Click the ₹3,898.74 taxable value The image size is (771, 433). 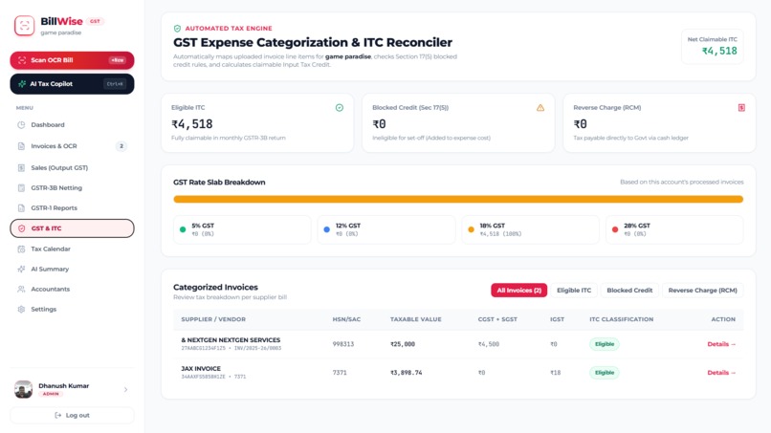click(x=407, y=373)
